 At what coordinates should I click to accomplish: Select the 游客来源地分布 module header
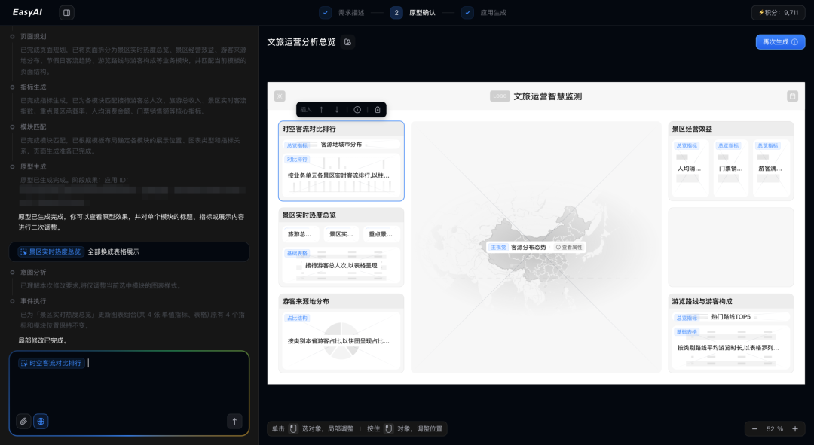341,301
